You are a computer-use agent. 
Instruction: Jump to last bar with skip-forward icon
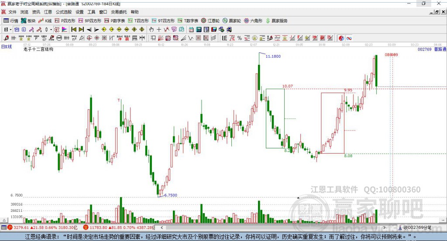click(x=81, y=30)
